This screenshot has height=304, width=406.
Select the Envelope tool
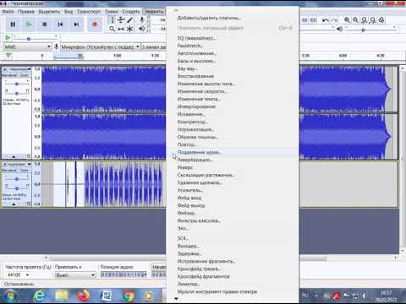pyautogui.click(x=121, y=20)
